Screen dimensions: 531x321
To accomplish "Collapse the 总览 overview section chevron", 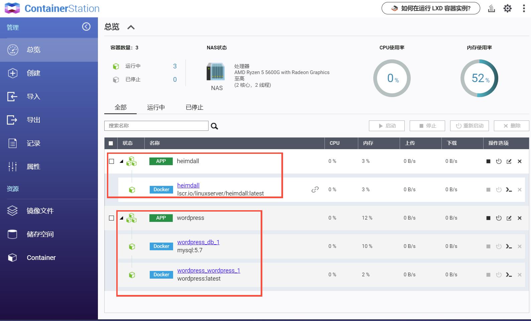I will click(x=131, y=27).
